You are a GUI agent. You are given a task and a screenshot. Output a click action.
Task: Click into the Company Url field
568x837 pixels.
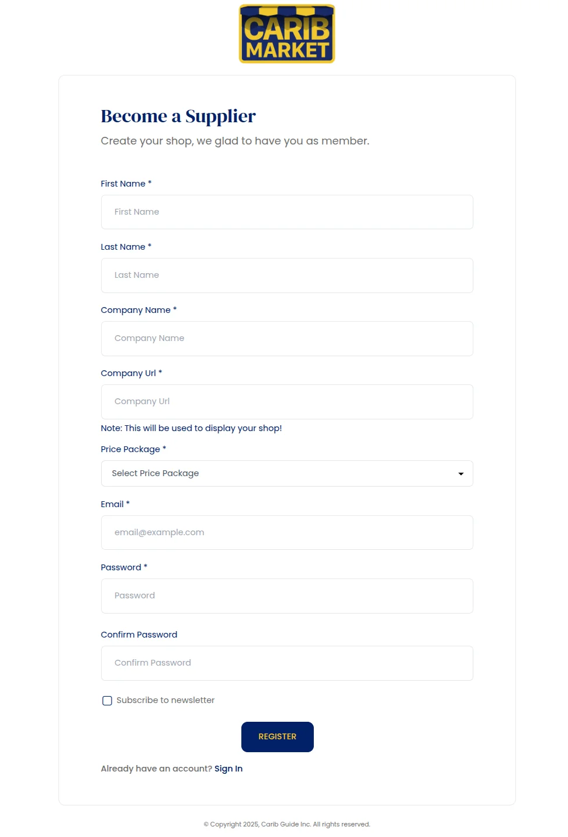click(x=287, y=402)
